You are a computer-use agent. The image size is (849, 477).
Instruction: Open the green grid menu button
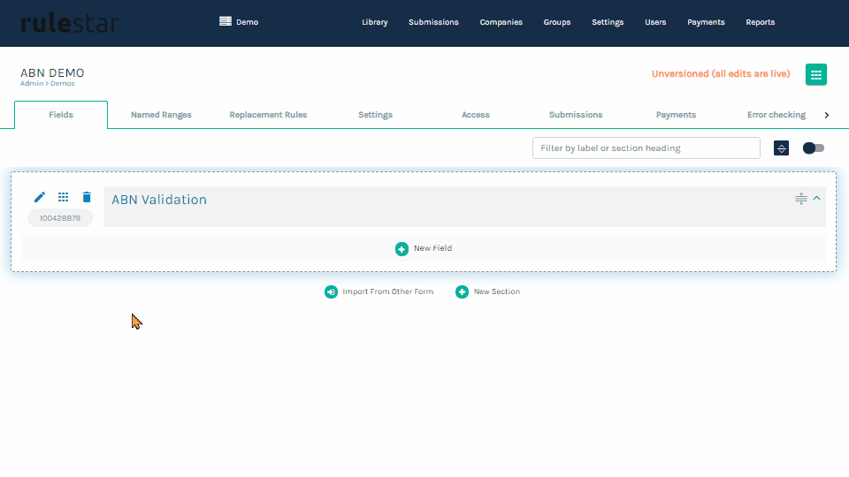[x=816, y=74]
